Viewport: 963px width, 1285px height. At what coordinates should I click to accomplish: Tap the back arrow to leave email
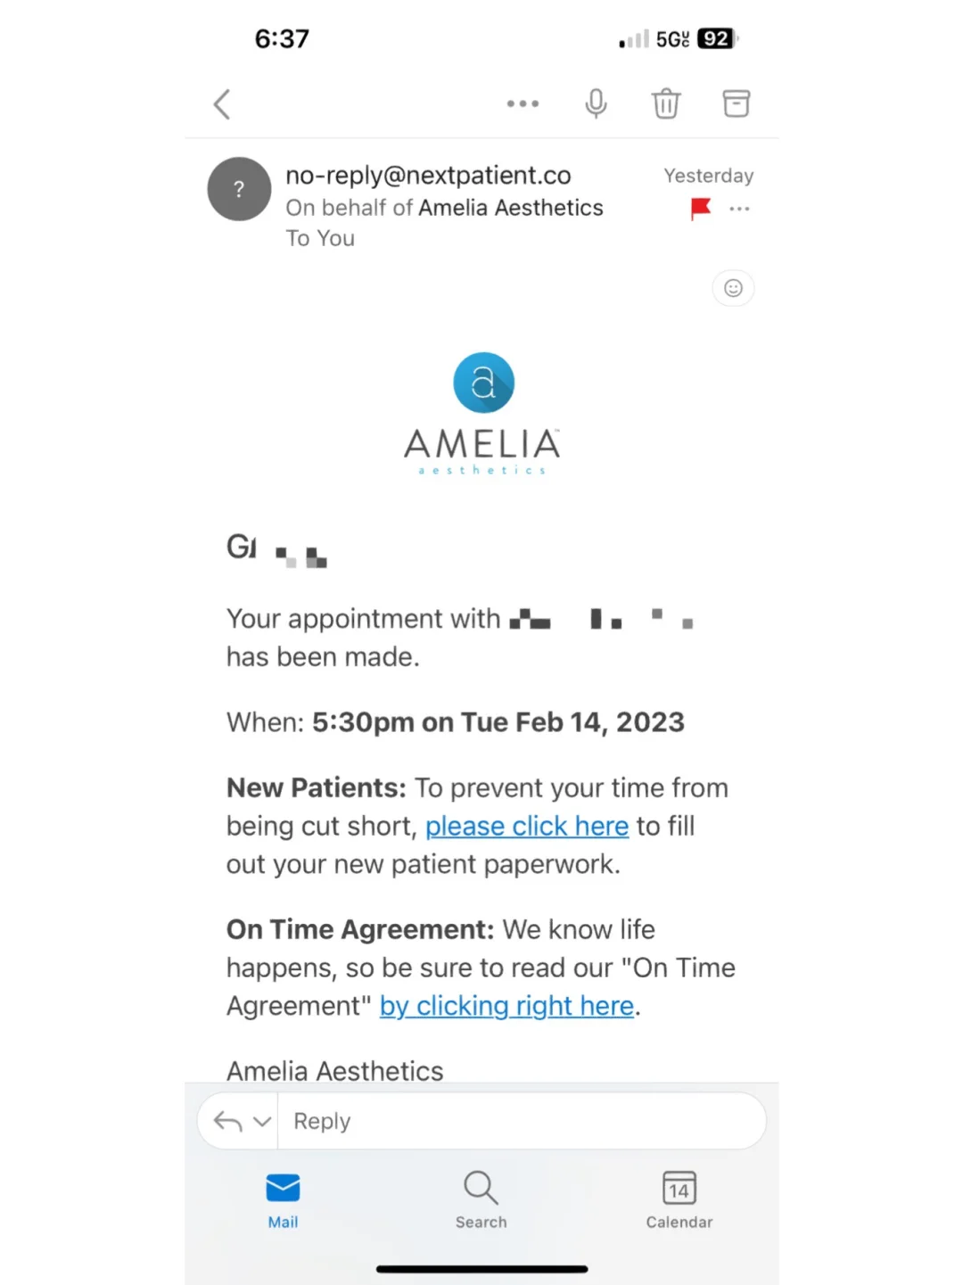222,104
